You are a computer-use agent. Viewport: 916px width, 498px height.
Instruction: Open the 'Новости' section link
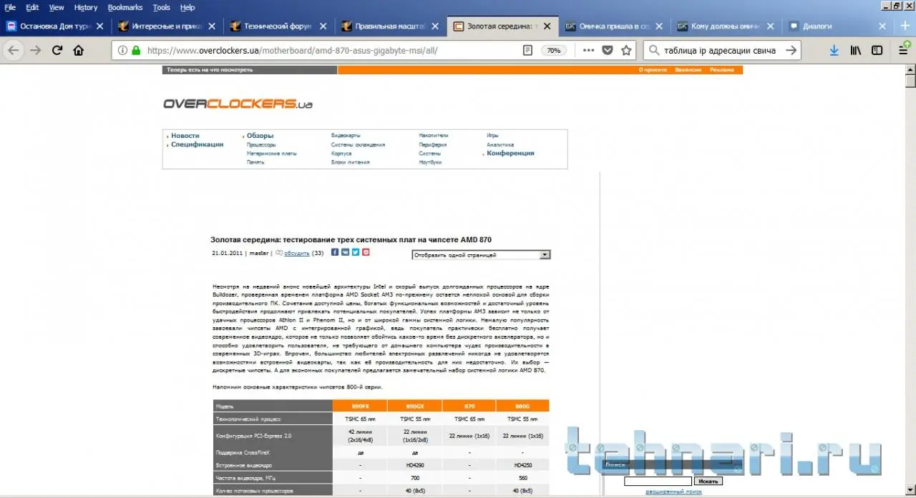185,136
